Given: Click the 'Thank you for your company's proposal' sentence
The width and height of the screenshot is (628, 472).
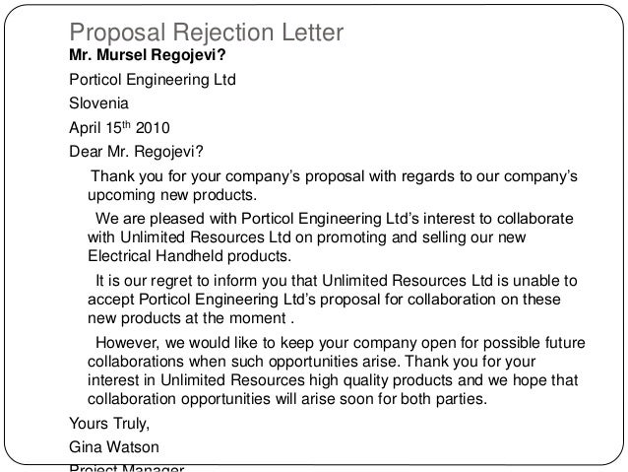Looking at the screenshot, I should (334, 176).
